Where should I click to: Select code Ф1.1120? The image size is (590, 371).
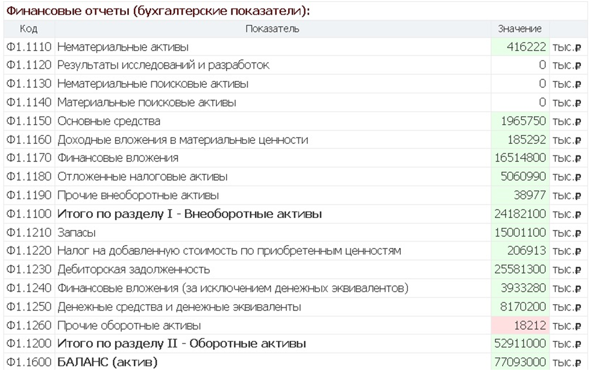click(x=29, y=66)
